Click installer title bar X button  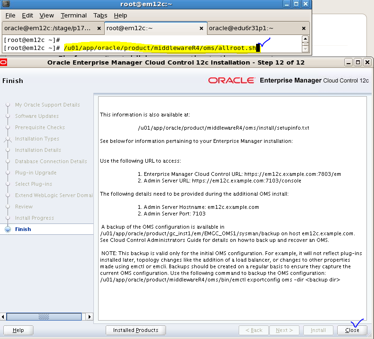367,63
